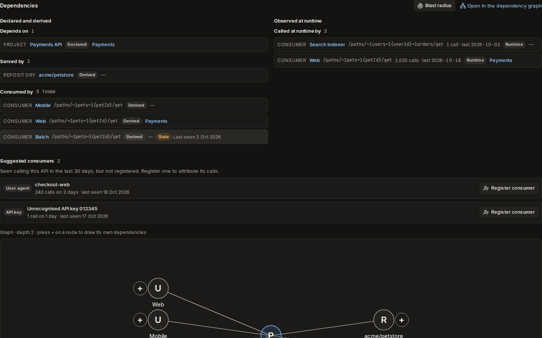Open Payments team link beside Declared badge
The width and height of the screenshot is (542, 338).
103,45
